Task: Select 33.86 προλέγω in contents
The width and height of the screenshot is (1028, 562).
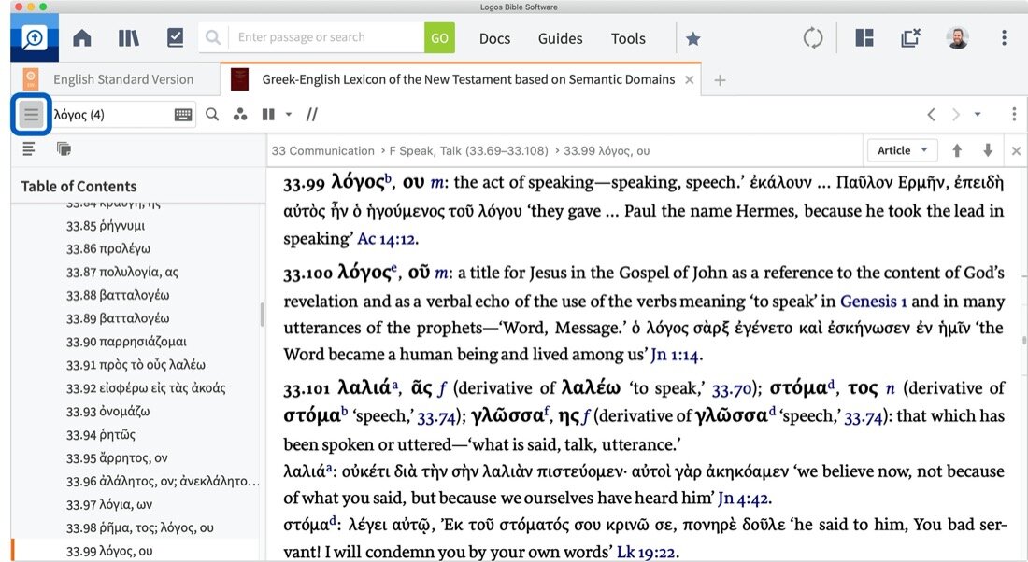Action: pyautogui.click(x=108, y=249)
